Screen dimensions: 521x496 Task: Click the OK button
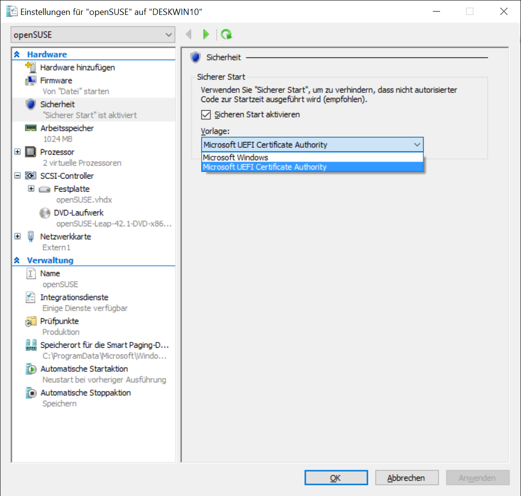(x=336, y=478)
